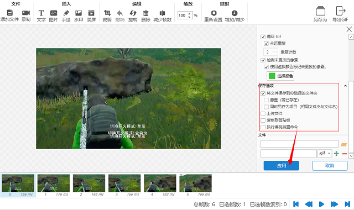
Task: Click the 另存为 save as icon
Action: point(320,11)
